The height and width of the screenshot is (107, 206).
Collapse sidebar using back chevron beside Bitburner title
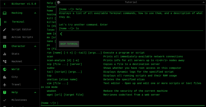[x=5, y=4]
